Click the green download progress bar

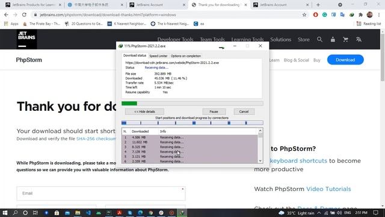(x=192, y=103)
